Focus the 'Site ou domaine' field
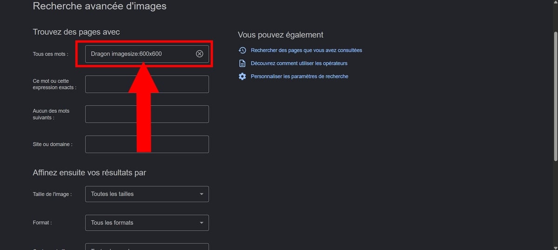The width and height of the screenshot is (558, 250). [x=147, y=144]
